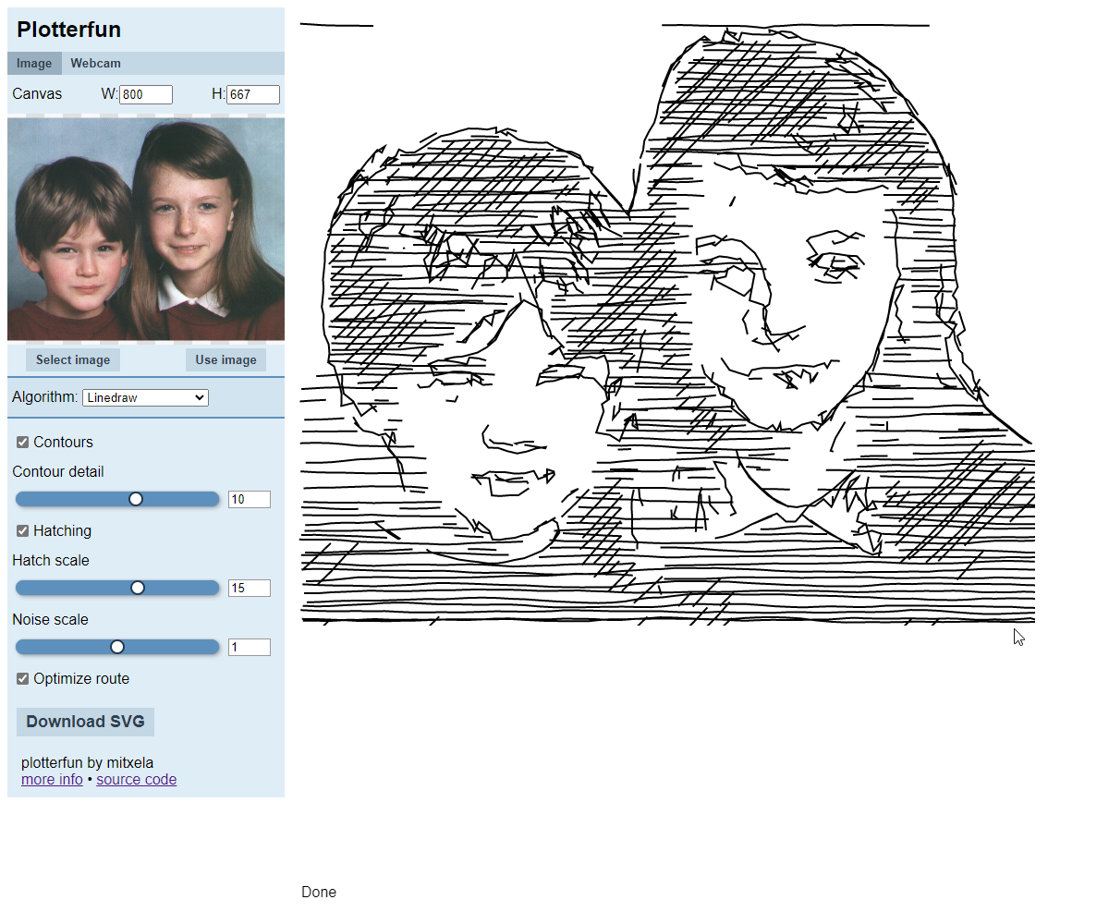This screenshot has width=1109, height=924.
Task: Visit the source code link
Action: 136,779
